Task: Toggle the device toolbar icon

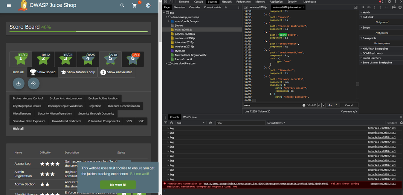Action: (x=171, y=2)
